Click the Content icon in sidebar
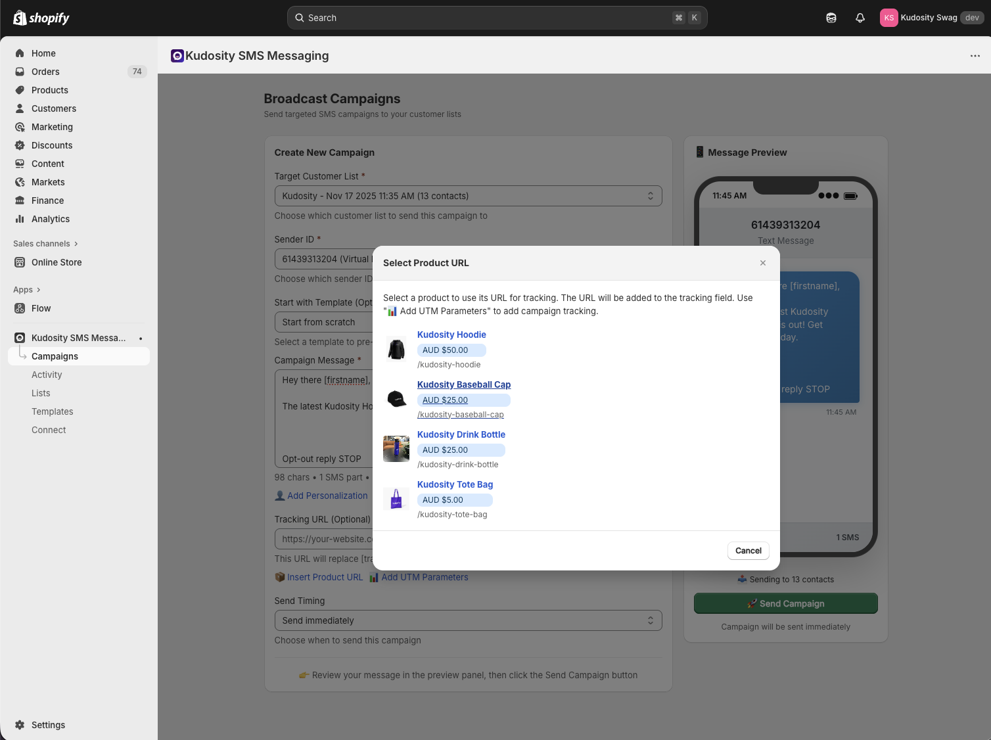This screenshot has width=991, height=740. pos(20,164)
